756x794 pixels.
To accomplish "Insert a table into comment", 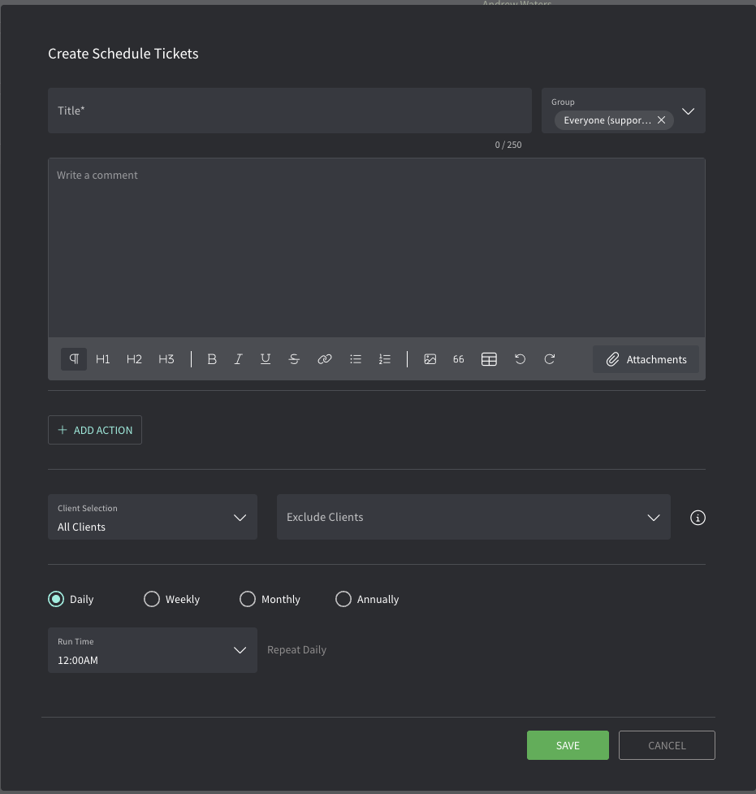I will click(489, 359).
